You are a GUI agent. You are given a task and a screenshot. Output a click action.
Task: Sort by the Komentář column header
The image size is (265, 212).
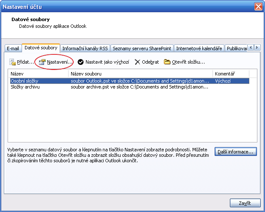pyautogui.click(x=231, y=74)
